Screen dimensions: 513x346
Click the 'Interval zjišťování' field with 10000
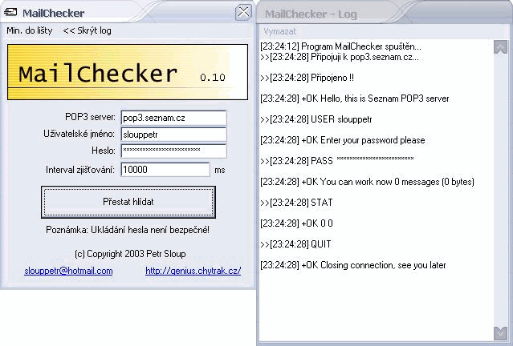[x=165, y=170]
